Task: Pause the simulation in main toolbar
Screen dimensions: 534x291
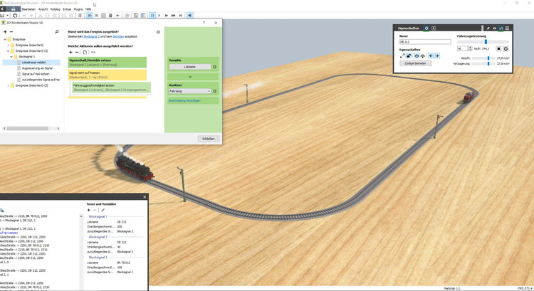Action: pos(152,15)
